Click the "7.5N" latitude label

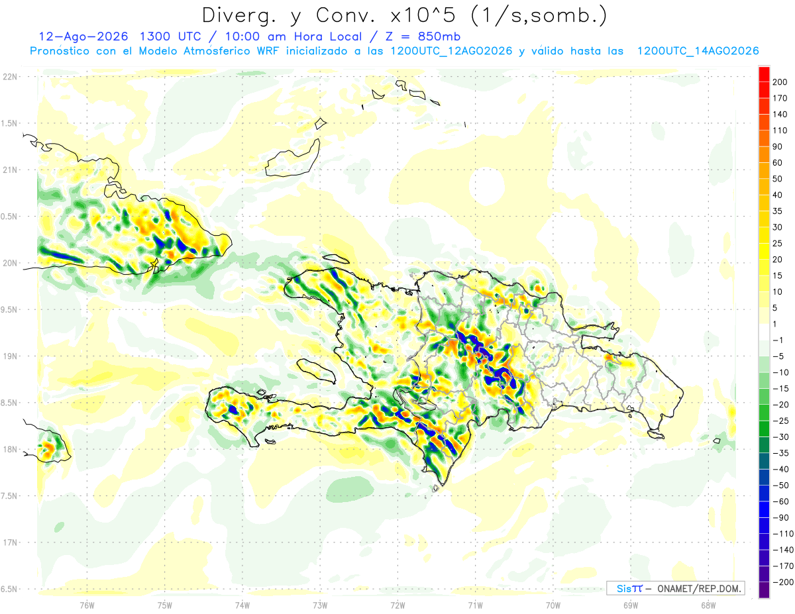(x=9, y=496)
